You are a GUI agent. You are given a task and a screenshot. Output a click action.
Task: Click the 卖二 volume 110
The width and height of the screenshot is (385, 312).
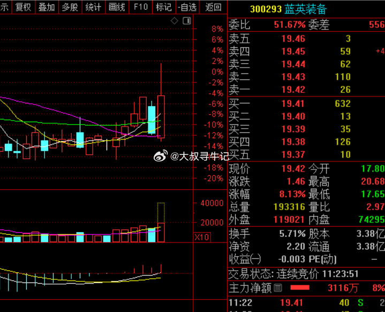[343, 77]
